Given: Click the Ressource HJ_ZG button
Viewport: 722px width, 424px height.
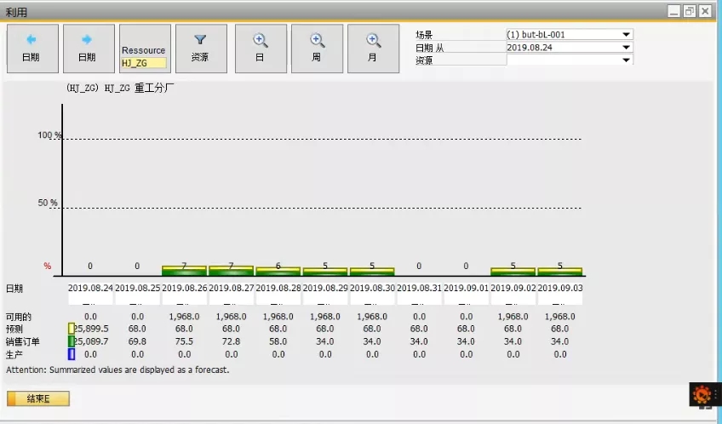Looking at the screenshot, I should click(x=145, y=49).
